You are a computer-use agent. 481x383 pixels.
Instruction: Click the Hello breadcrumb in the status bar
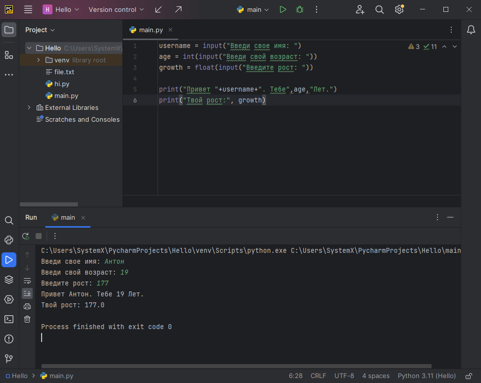[17, 376]
